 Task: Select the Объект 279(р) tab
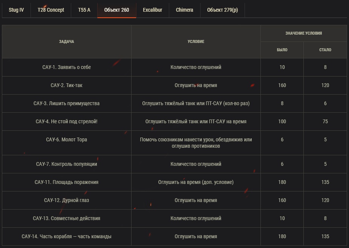coord(222,10)
